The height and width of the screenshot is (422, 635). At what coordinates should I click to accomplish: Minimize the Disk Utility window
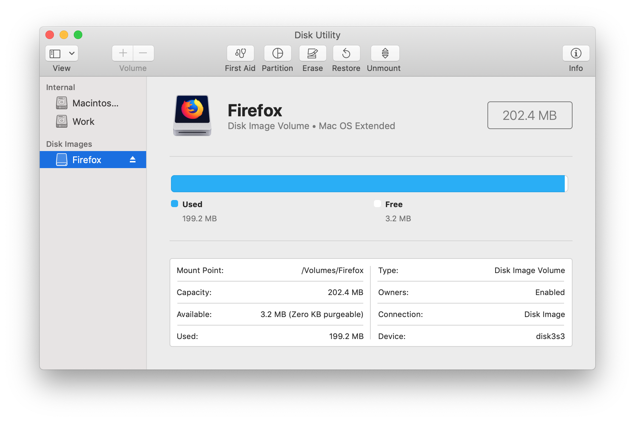tap(64, 35)
